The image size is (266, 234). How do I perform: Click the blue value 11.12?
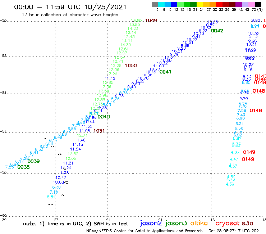110,78
